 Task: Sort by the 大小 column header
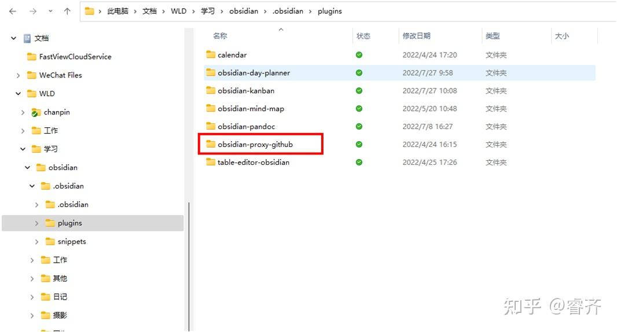[561, 36]
